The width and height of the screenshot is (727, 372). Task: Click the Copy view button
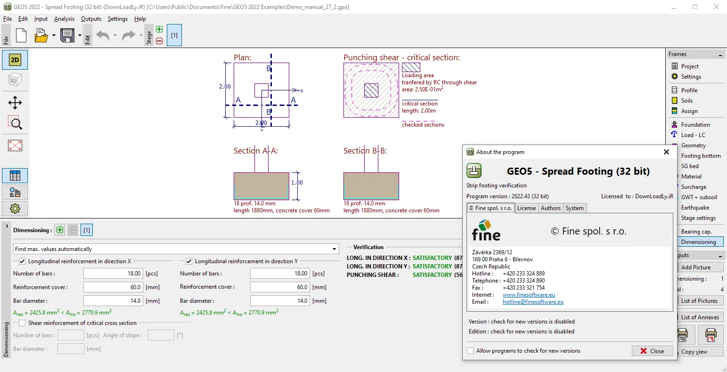(x=699, y=352)
